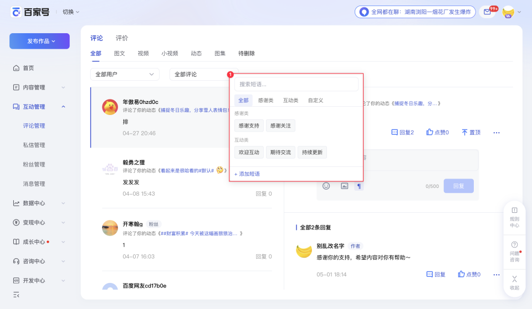Click the 添加短语 link
Viewport: 532px width, 309px height.
coord(247,174)
